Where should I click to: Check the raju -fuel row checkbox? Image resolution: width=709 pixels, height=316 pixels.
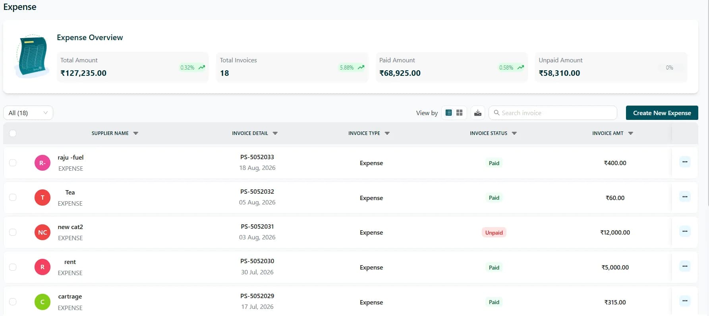[13, 163]
